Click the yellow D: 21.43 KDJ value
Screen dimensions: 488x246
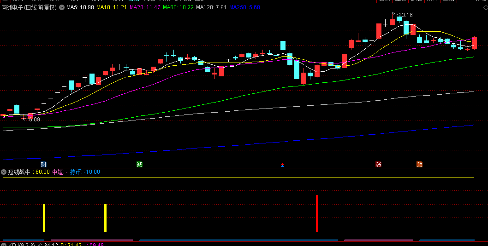pos(71,245)
